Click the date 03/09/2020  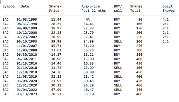(27, 81)
